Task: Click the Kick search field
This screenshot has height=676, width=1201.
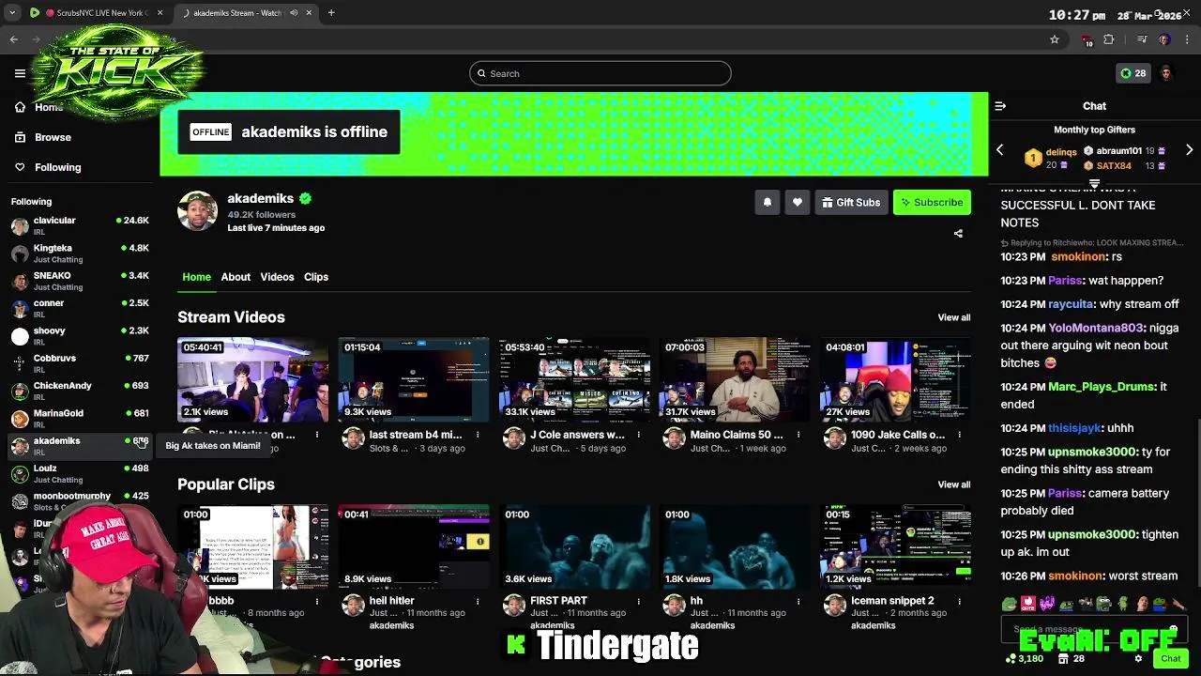Action: click(600, 73)
